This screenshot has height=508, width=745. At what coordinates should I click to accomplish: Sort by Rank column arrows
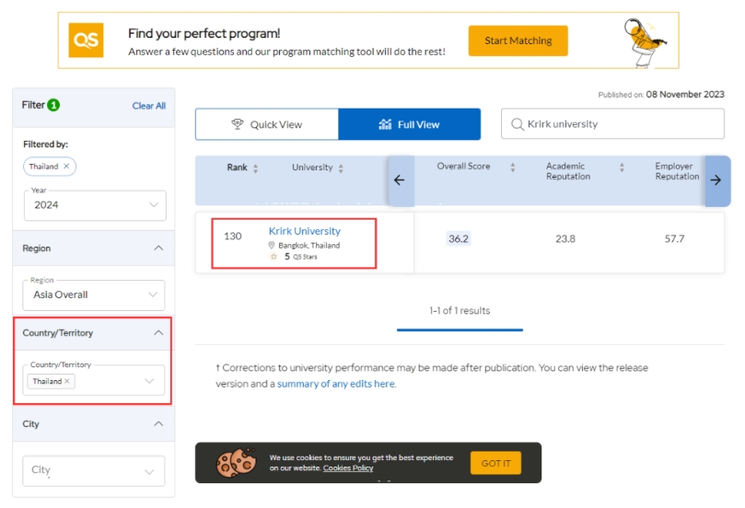[256, 168]
